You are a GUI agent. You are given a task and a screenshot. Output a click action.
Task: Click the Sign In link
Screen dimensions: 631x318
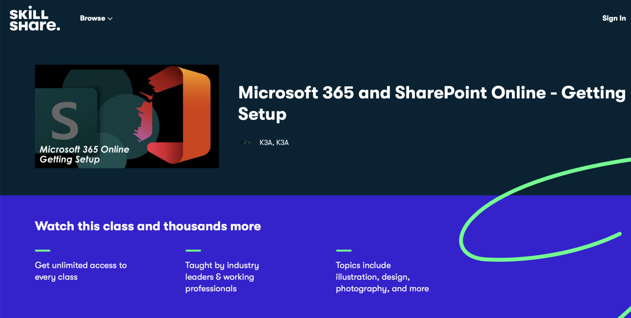(614, 18)
